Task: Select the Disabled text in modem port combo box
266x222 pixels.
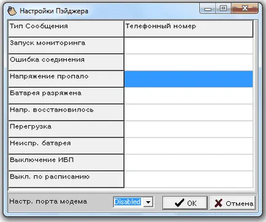Action: [x=127, y=202]
